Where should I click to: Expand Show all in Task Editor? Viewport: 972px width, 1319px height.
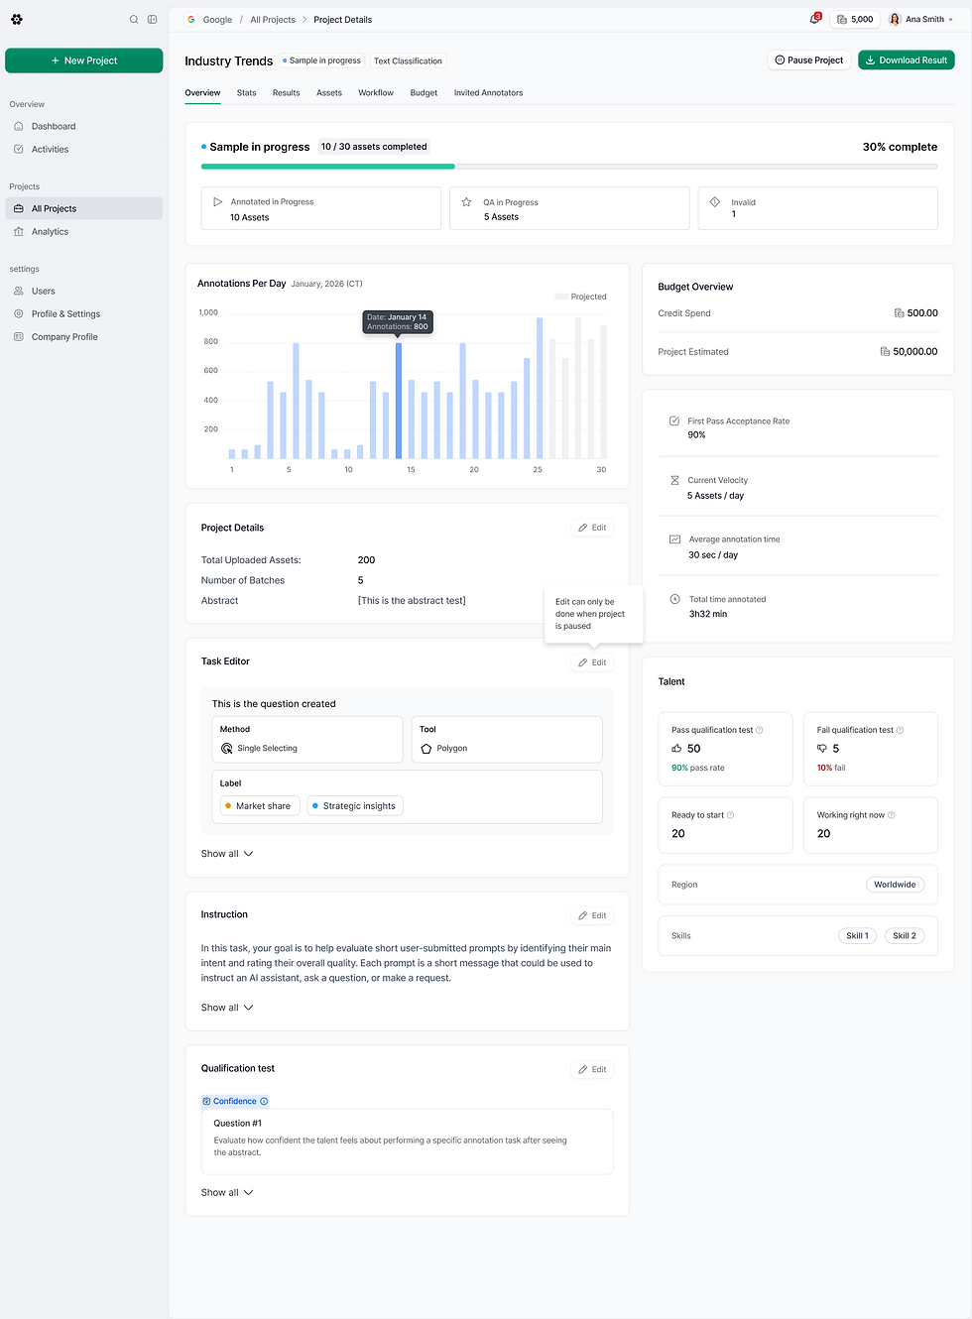[227, 854]
